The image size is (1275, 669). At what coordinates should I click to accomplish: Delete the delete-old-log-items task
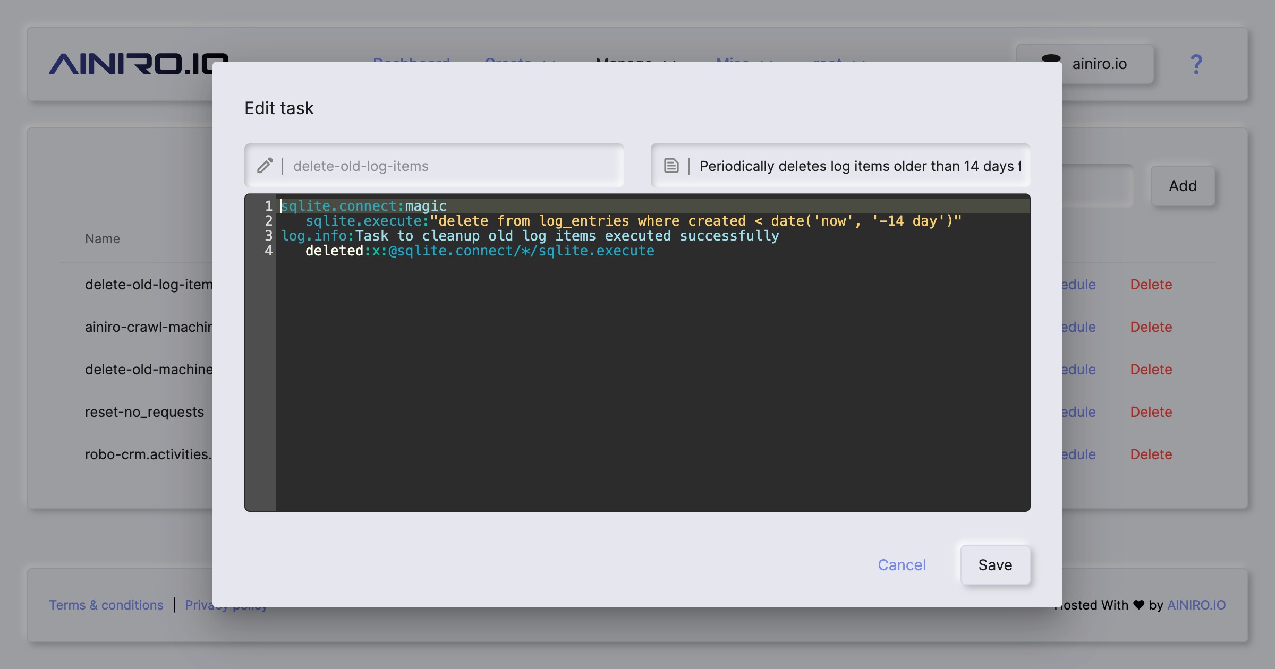pos(1151,285)
